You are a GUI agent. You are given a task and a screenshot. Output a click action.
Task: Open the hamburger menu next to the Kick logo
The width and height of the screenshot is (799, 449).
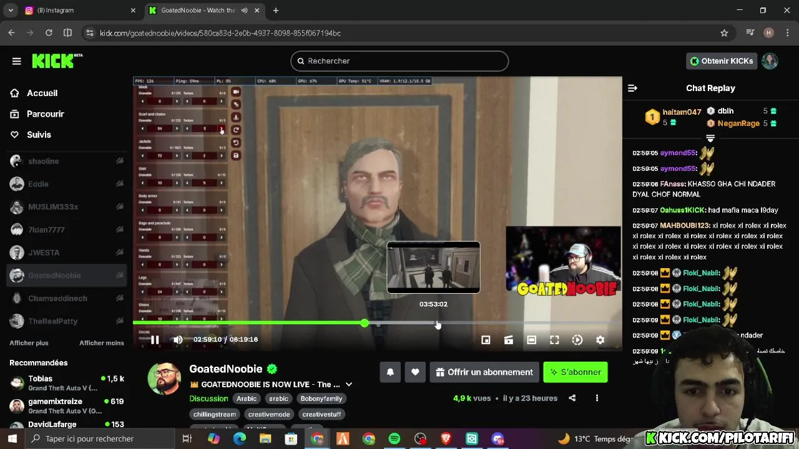pos(17,61)
